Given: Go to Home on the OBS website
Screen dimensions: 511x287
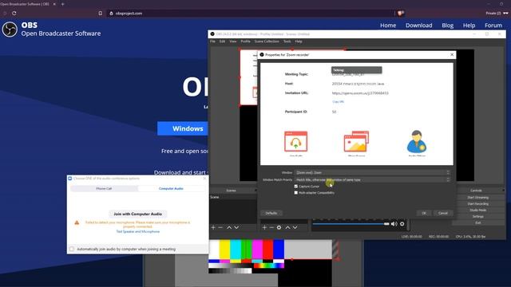Looking at the screenshot, I should click(x=388, y=26).
